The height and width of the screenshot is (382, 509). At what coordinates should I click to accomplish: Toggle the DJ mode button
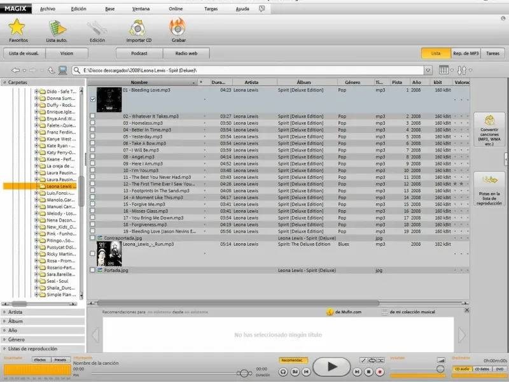click(x=295, y=372)
